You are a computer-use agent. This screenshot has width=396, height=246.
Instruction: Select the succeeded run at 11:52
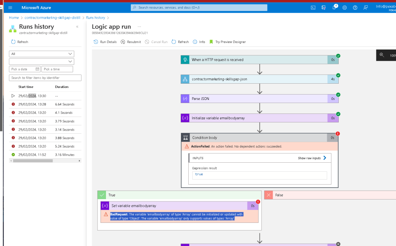45,155
